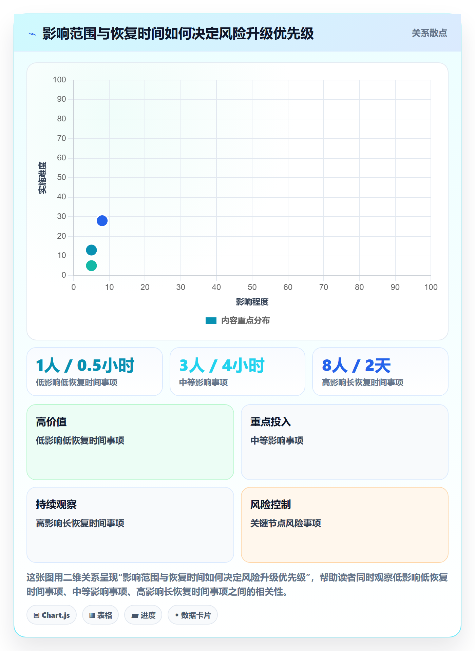
Task: Open the 高价值 quadrant card
Action: pos(130,442)
